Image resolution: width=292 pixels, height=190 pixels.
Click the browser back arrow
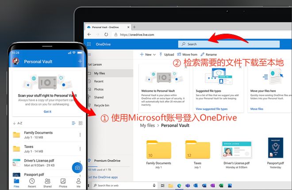pos(89,34)
